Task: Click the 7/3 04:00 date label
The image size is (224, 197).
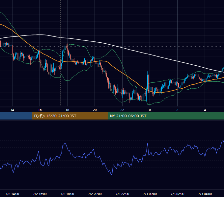Action: click(x=205, y=194)
